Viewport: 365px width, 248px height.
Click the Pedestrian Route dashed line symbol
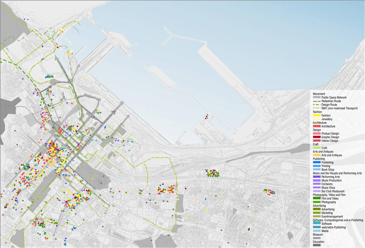[317, 101]
